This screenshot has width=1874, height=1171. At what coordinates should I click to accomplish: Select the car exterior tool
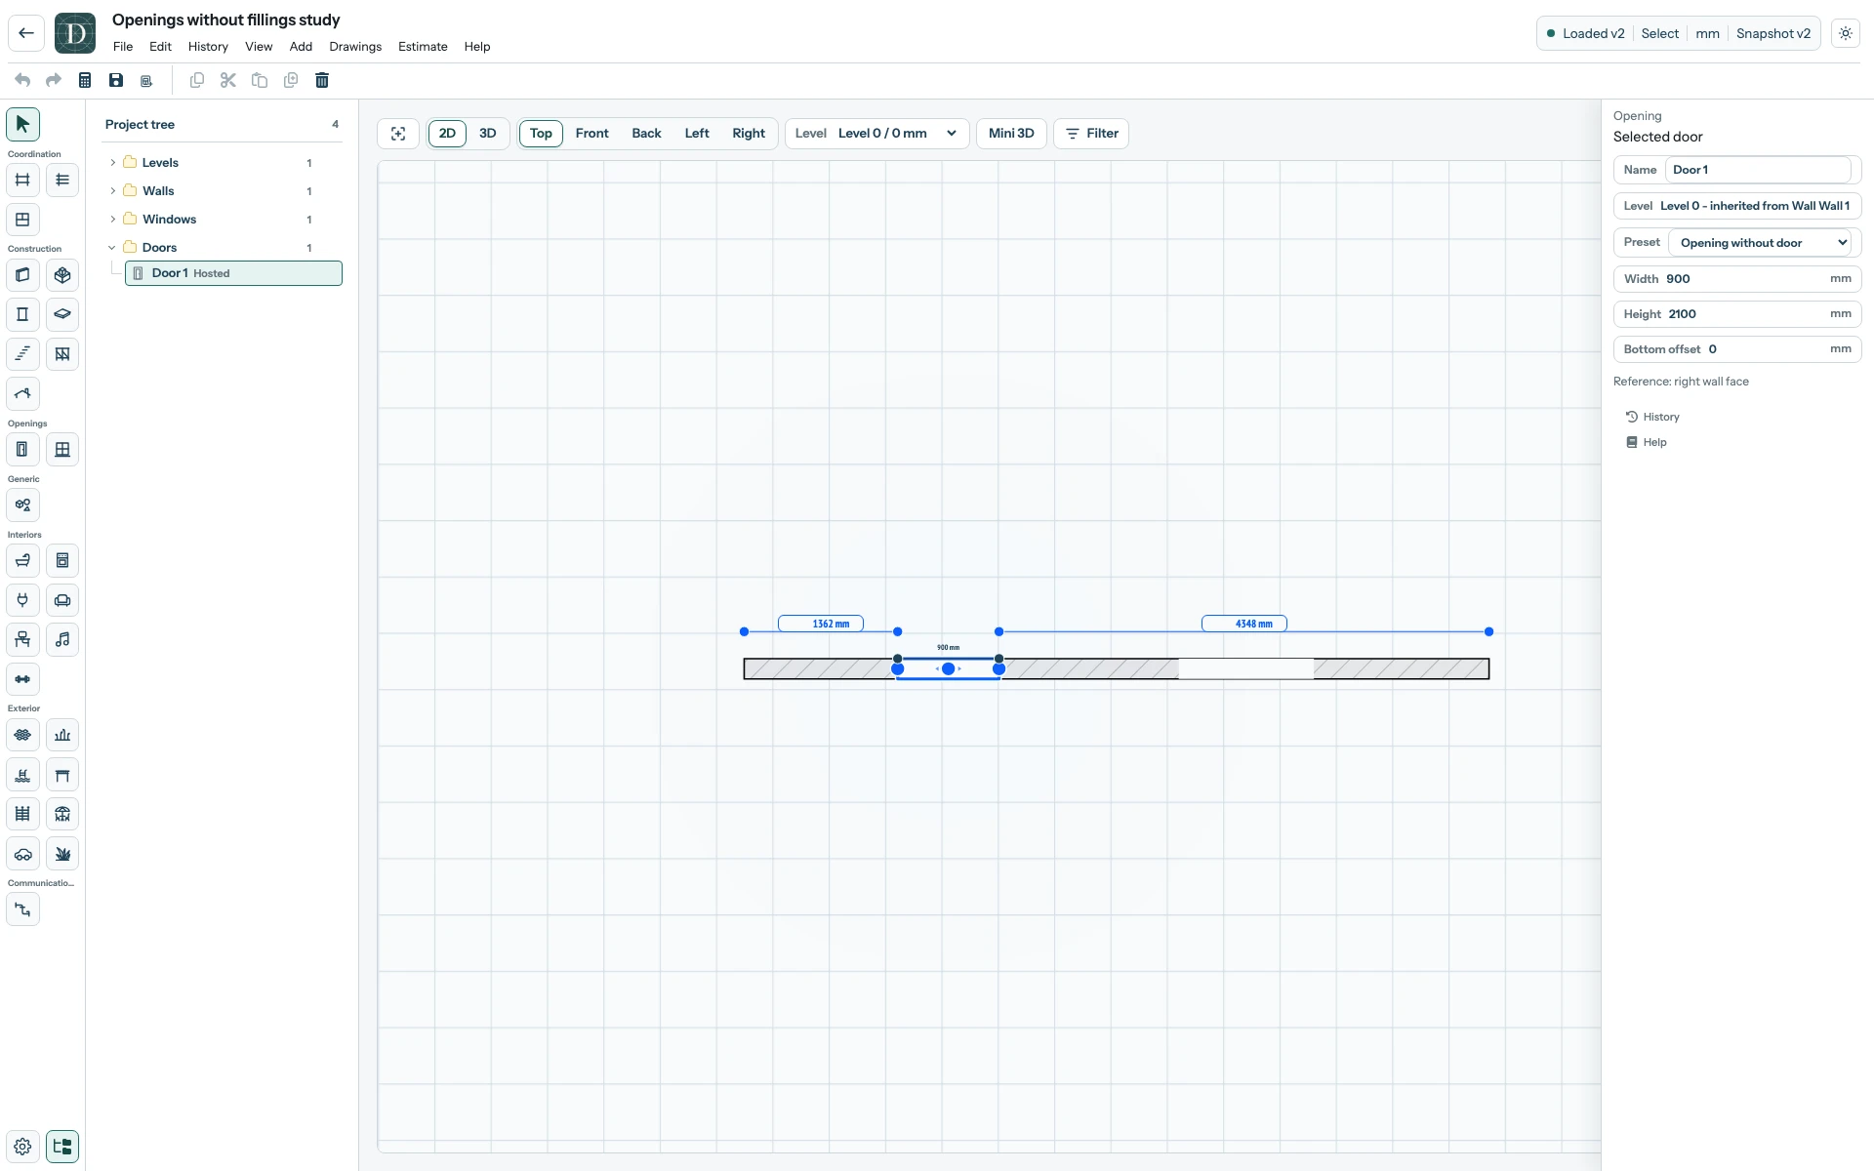pyautogui.click(x=22, y=854)
